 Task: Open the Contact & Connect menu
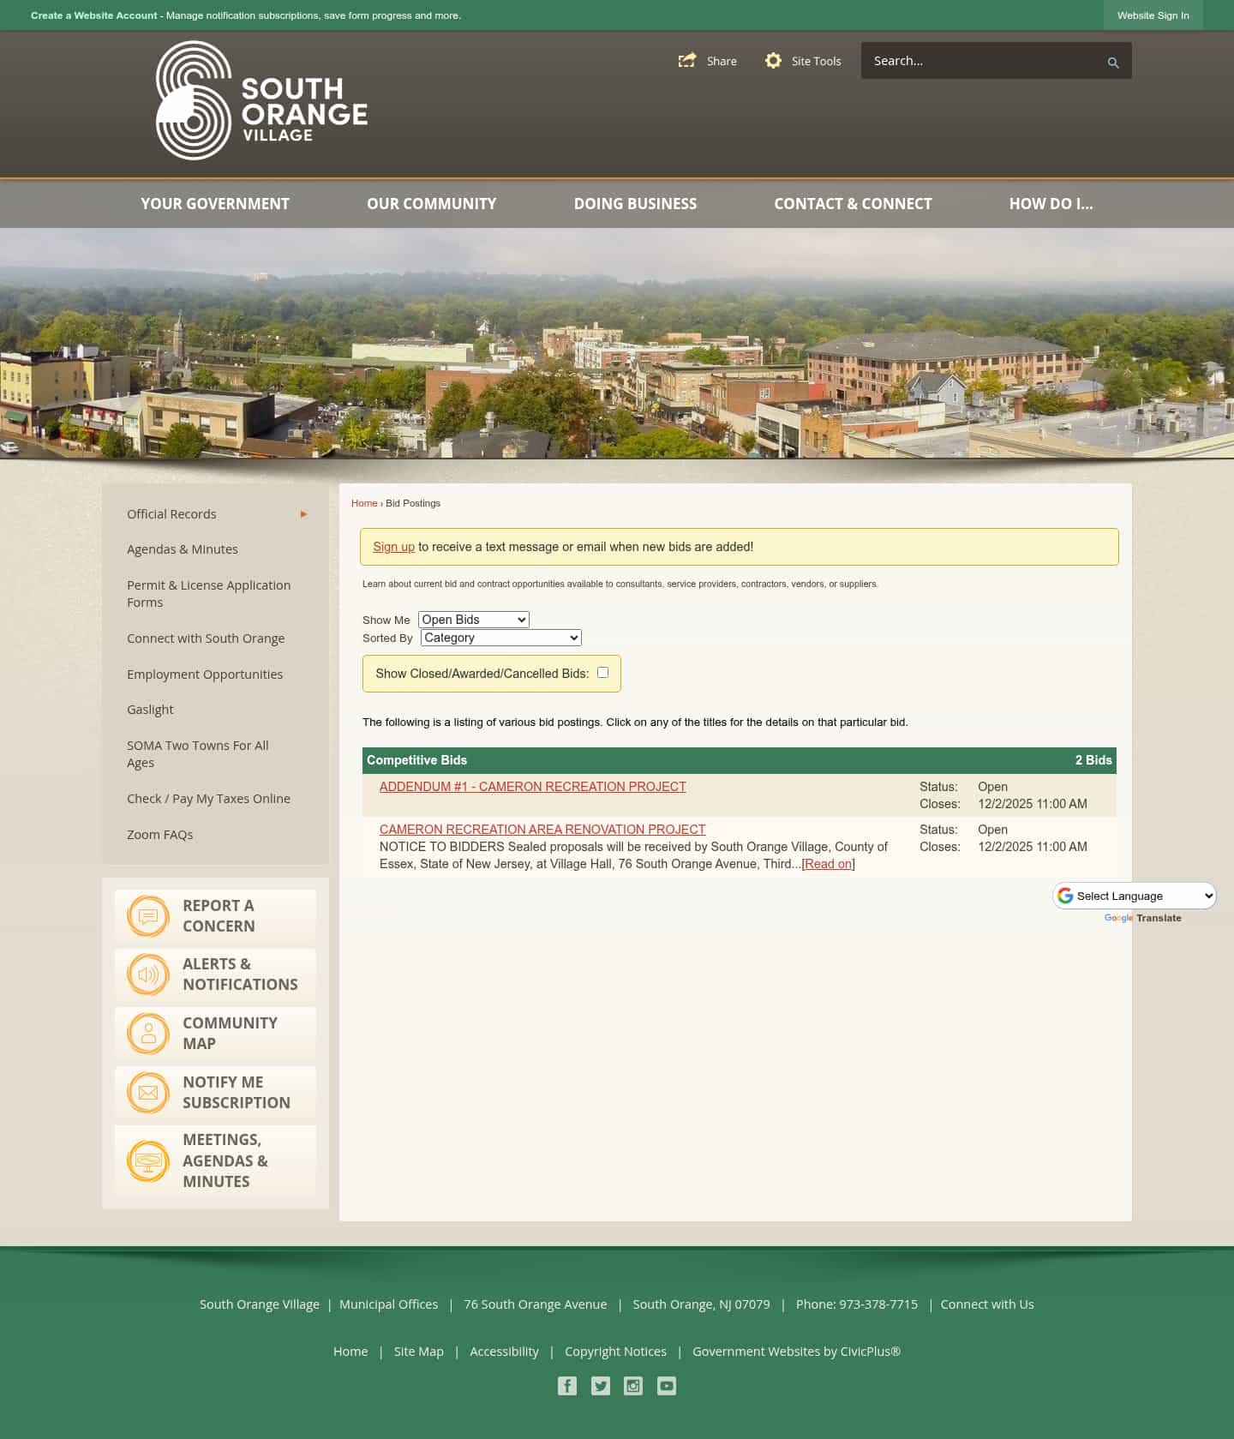[854, 204]
